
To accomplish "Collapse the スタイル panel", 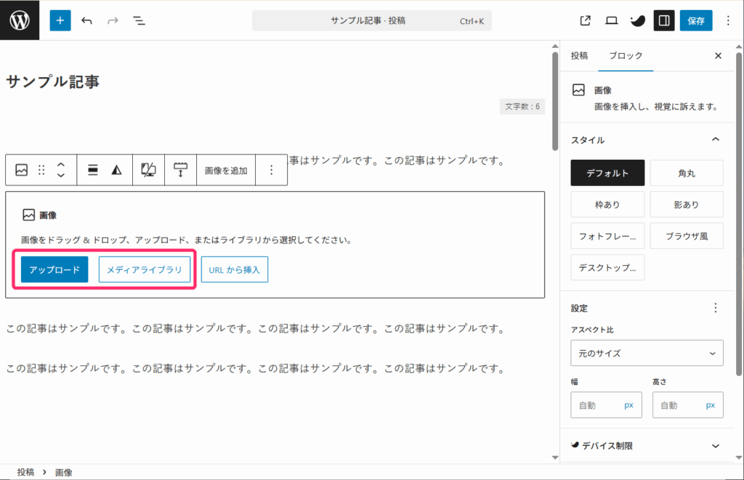I will pos(716,139).
